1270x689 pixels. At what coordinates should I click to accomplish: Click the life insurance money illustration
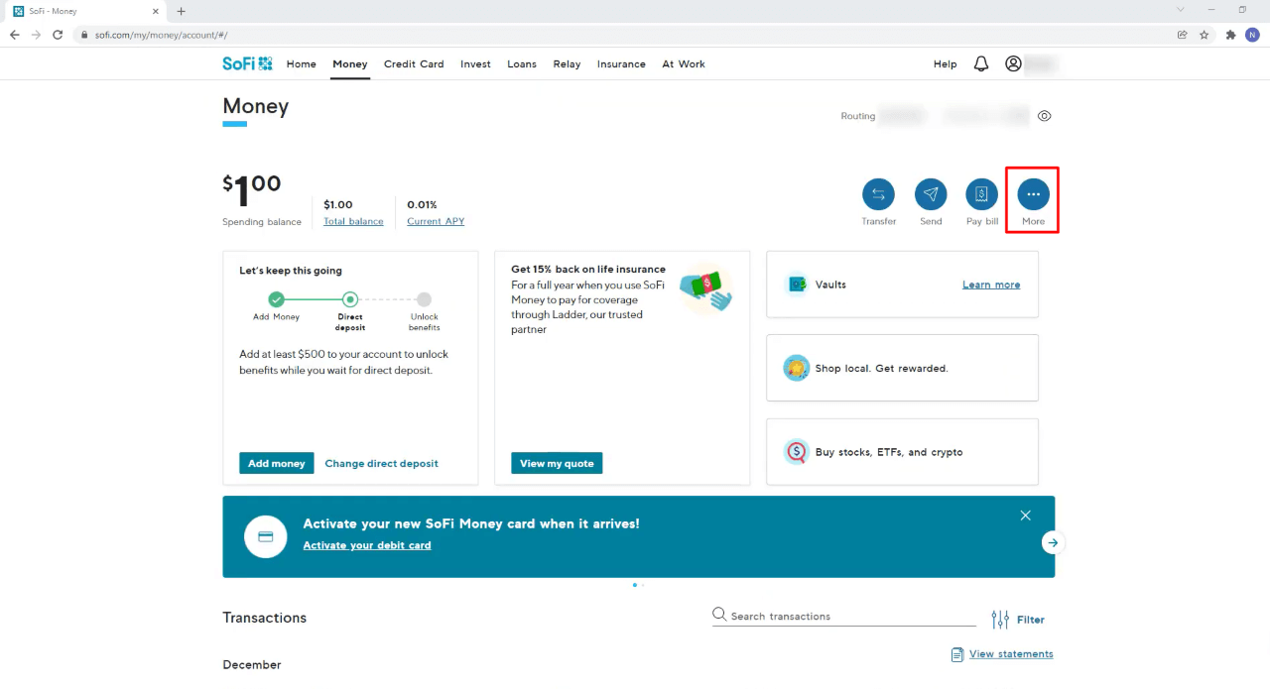[705, 289]
